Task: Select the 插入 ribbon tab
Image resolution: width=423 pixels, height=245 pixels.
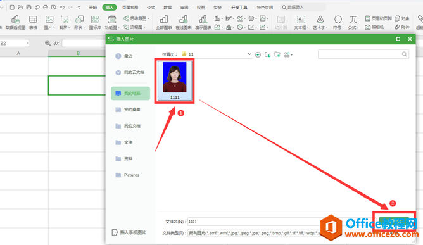Action: (110, 8)
